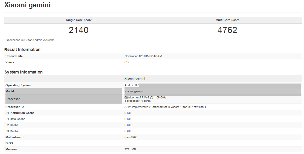The width and height of the screenshot is (304, 154).
Task: Click the Upload Date label
Action: [x=14, y=56]
